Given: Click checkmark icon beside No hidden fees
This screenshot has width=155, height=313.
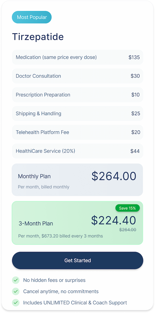Looking at the screenshot, I should click(x=16, y=280).
